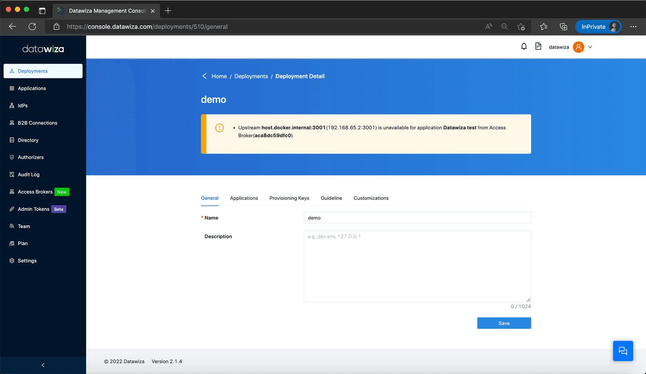Image resolution: width=646 pixels, height=374 pixels.
Task: Click the Plan sidebar icon
Action: [12, 244]
